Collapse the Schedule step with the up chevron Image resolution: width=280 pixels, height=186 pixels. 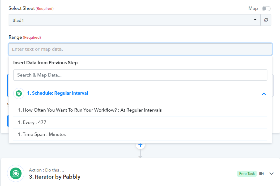pyautogui.click(x=264, y=94)
